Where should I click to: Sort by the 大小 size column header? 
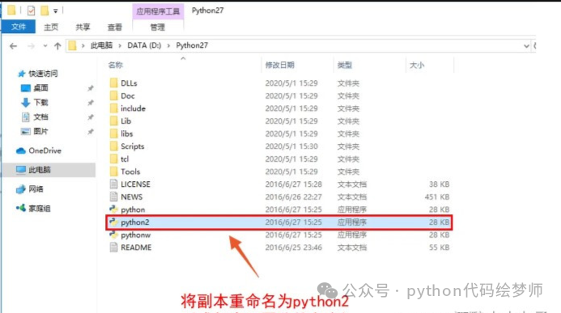(x=417, y=65)
